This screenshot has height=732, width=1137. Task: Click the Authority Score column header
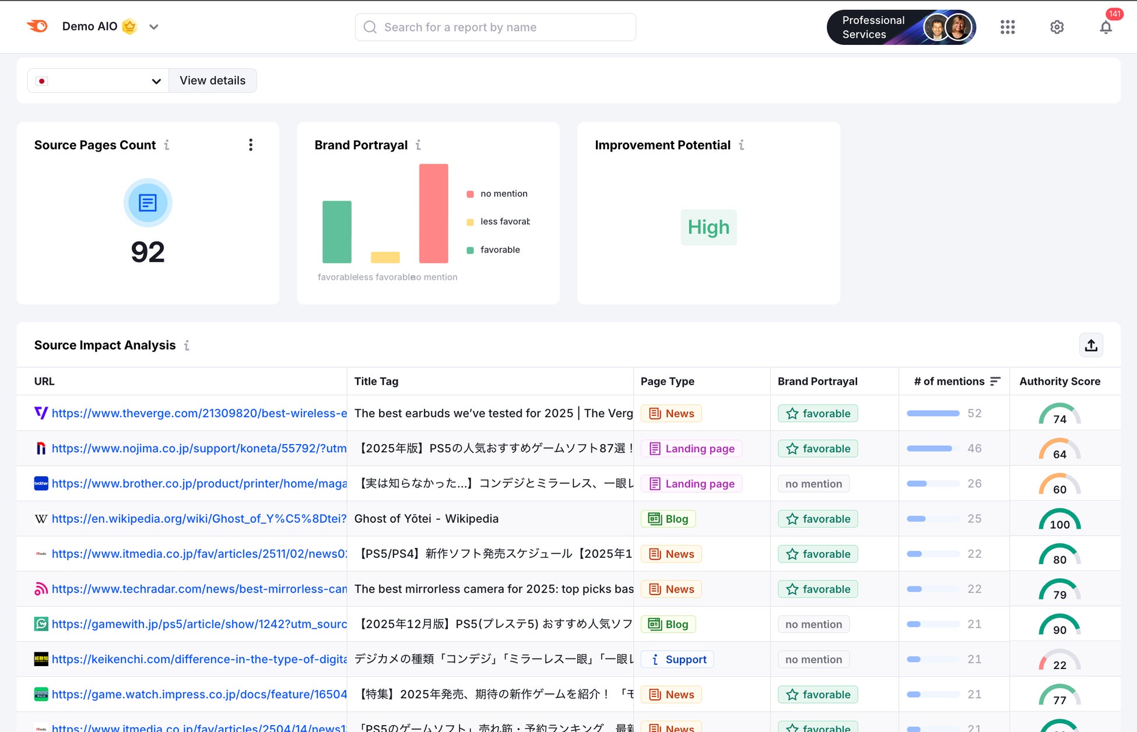pyautogui.click(x=1059, y=381)
